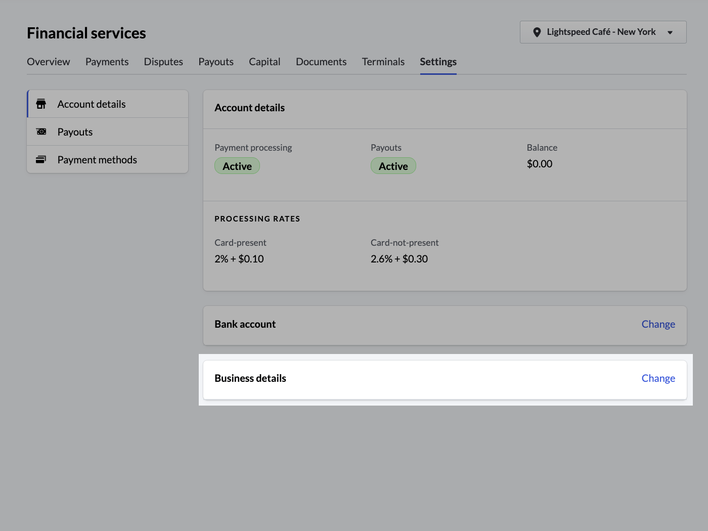Change the Business details
This screenshot has height=531, width=708.
coord(658,378)
